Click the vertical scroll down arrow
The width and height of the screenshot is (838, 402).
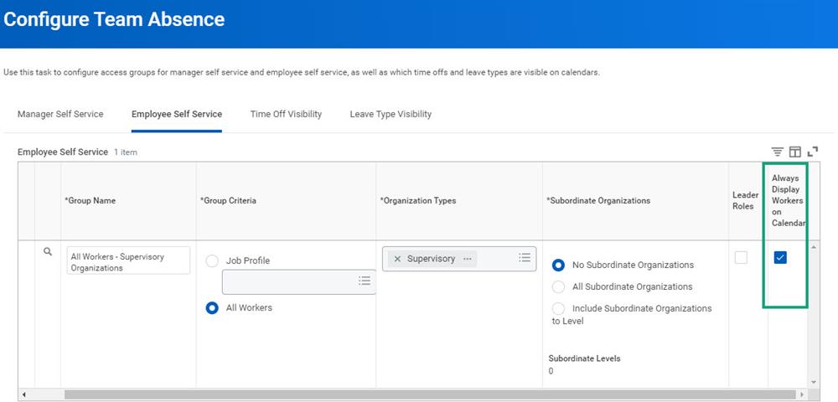[x=814, y=382]
